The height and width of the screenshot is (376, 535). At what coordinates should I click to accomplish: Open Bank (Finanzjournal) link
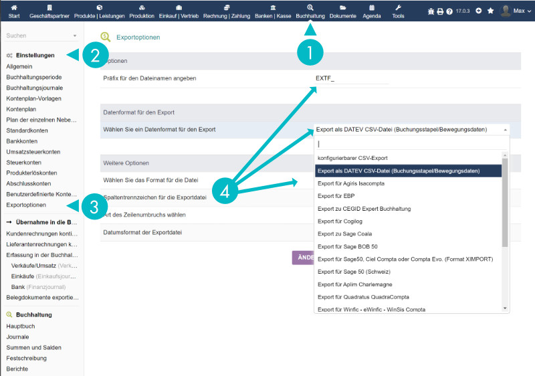38,287
